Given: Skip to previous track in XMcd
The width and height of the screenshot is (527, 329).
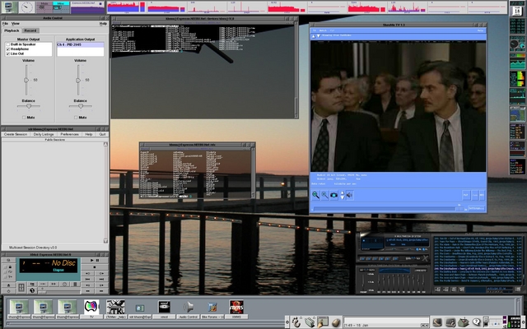Looking at the screenshot, I should coord(88,280).
